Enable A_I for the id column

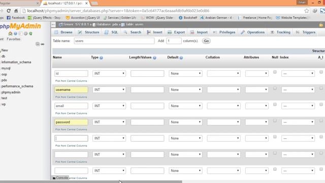tap(321, 72)
